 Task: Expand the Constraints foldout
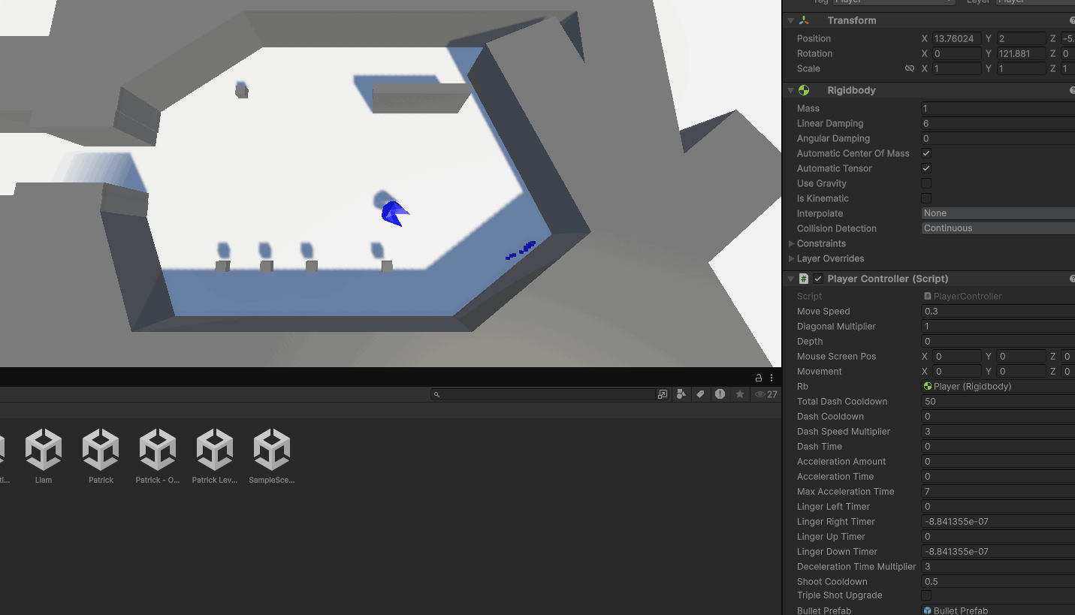791,243
